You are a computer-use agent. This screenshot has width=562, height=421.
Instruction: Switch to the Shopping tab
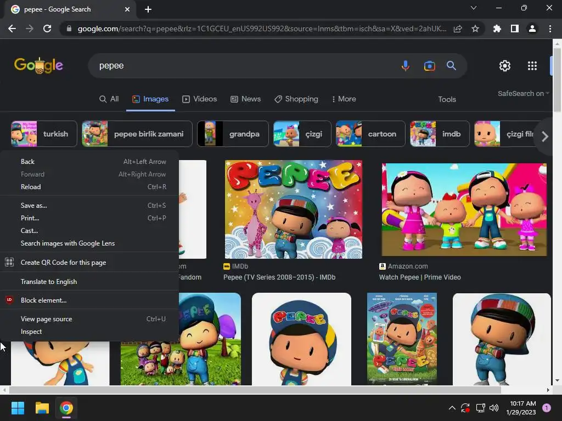pyautogui.click(x=296, y=99)
